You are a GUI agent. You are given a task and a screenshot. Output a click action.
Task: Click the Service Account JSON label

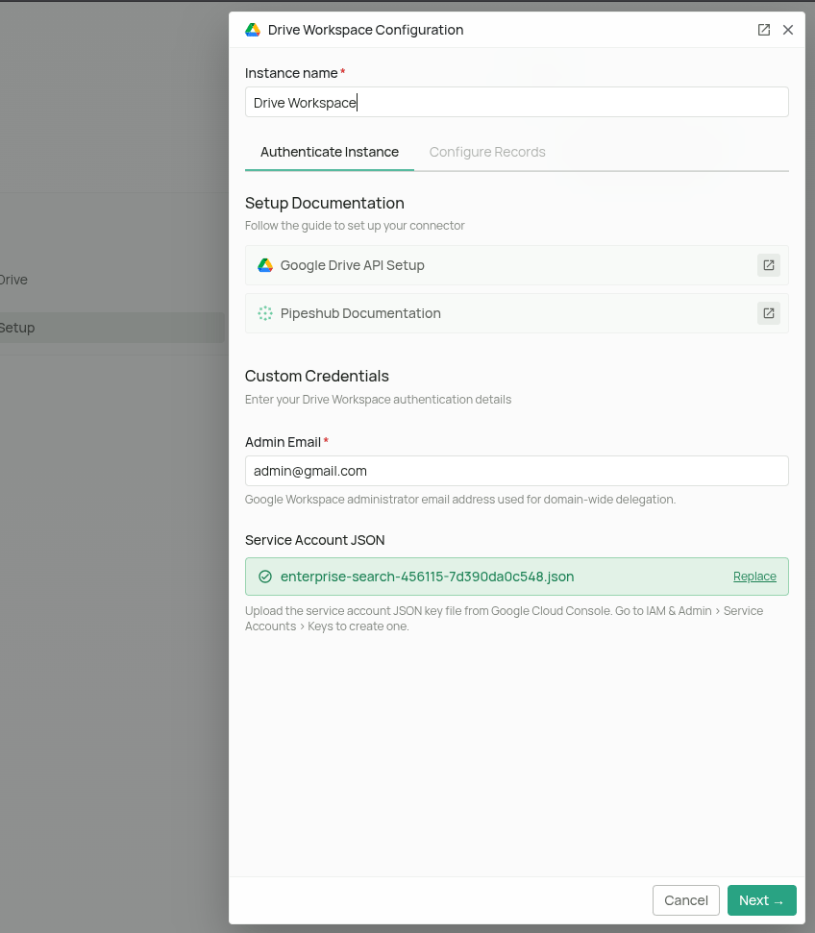[x=315, y=540]
